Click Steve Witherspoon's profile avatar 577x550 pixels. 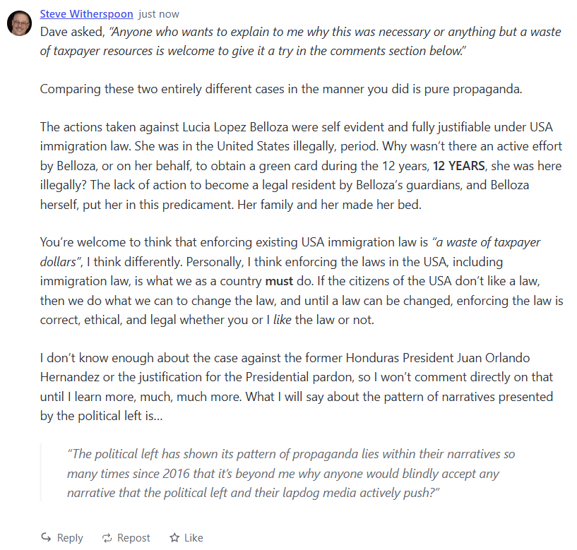coord(19,23)
